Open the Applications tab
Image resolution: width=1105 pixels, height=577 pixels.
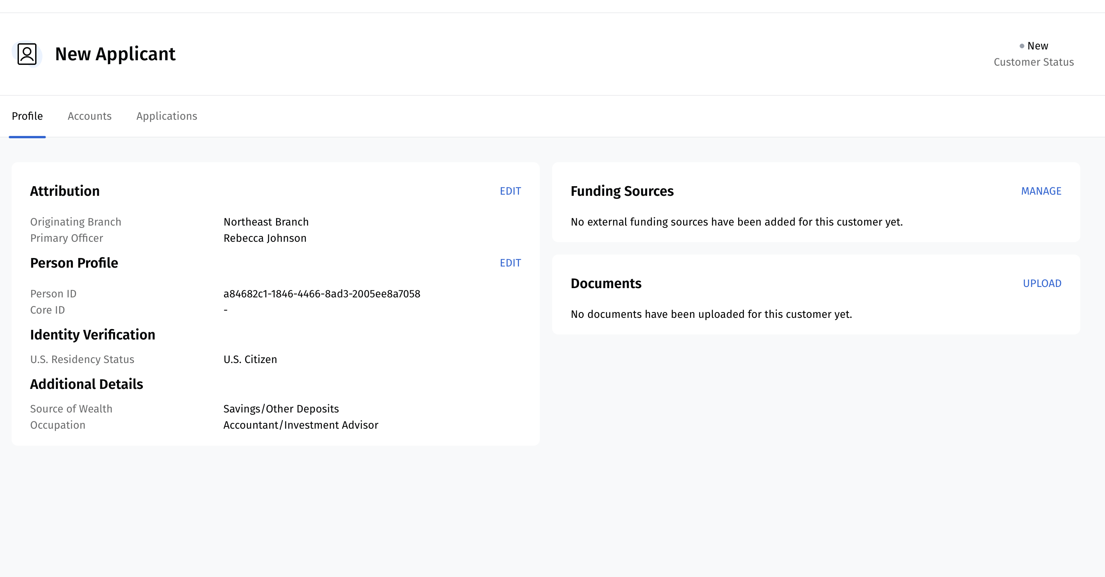tap(166, 116)
